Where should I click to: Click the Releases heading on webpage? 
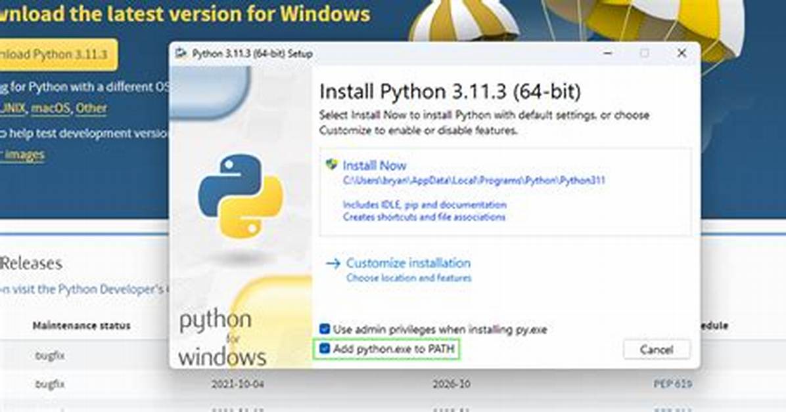click(31, 263)
